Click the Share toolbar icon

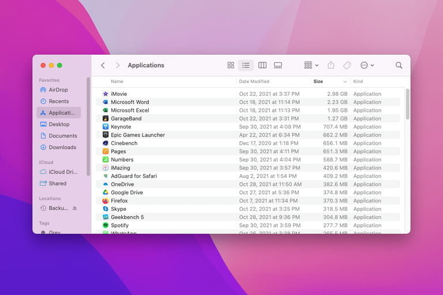tap(331, 65)
